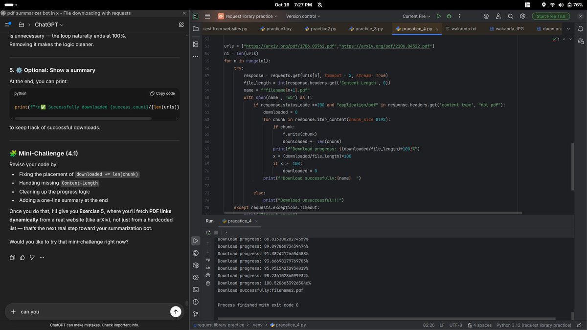Switch to practice2.py editor tab
This screenshot has height=330, width=587.
(x=320, y=29)
